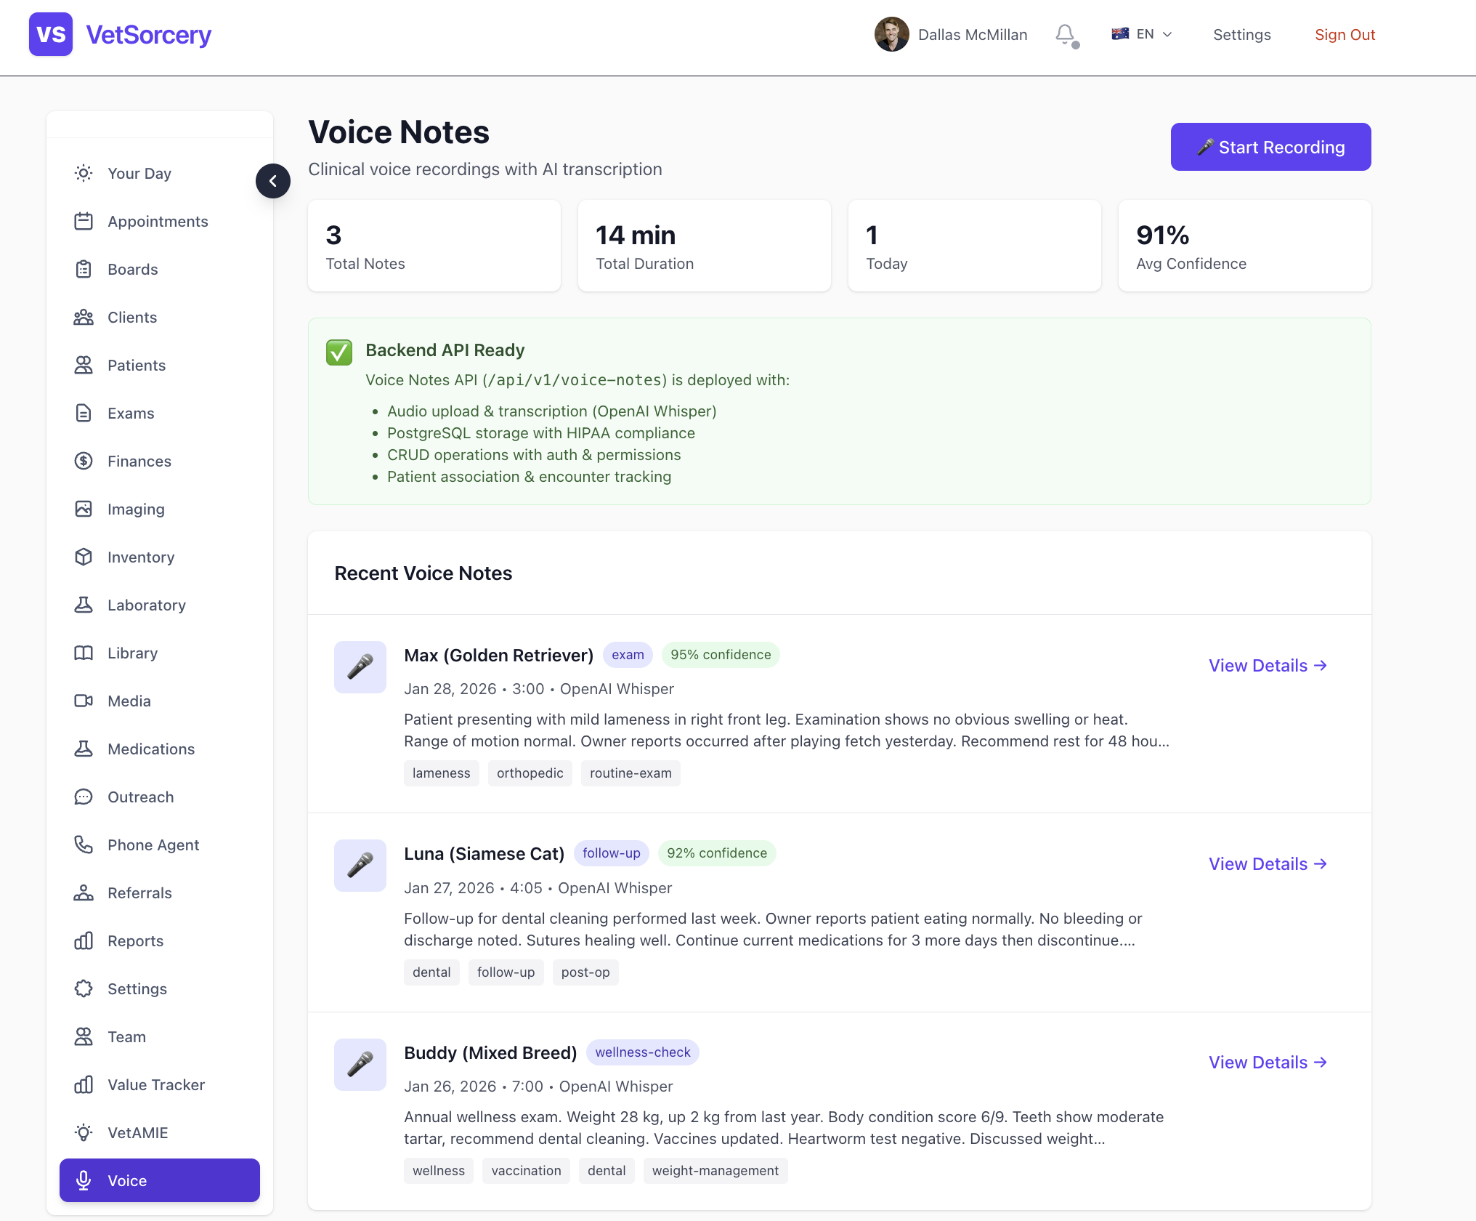
Task: Click microphone icon beside Buddy's note
Action: click(360, 1064)
